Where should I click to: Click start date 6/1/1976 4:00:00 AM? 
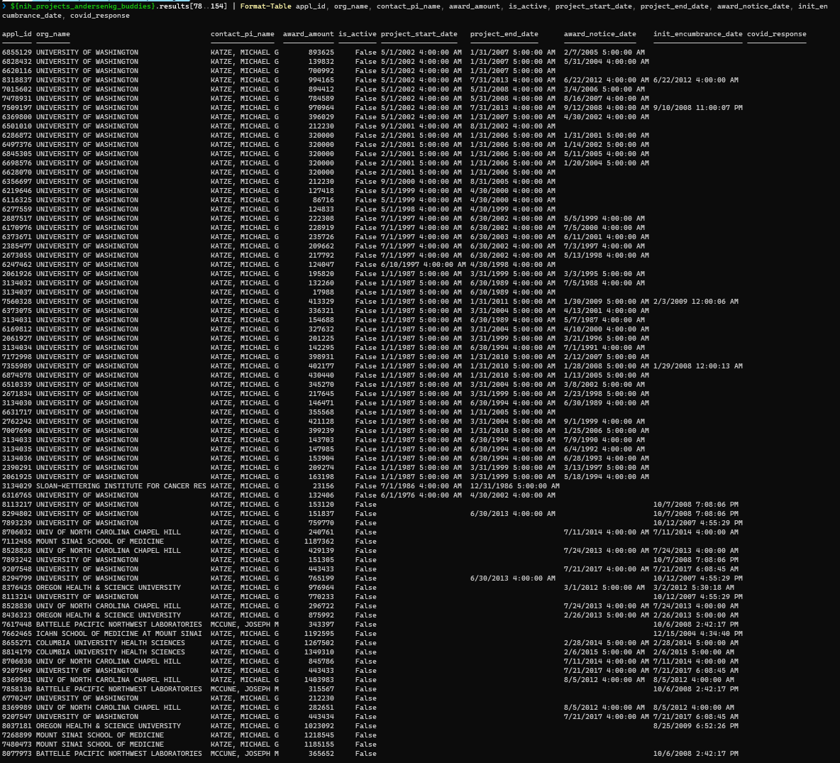tap(421, 495)
